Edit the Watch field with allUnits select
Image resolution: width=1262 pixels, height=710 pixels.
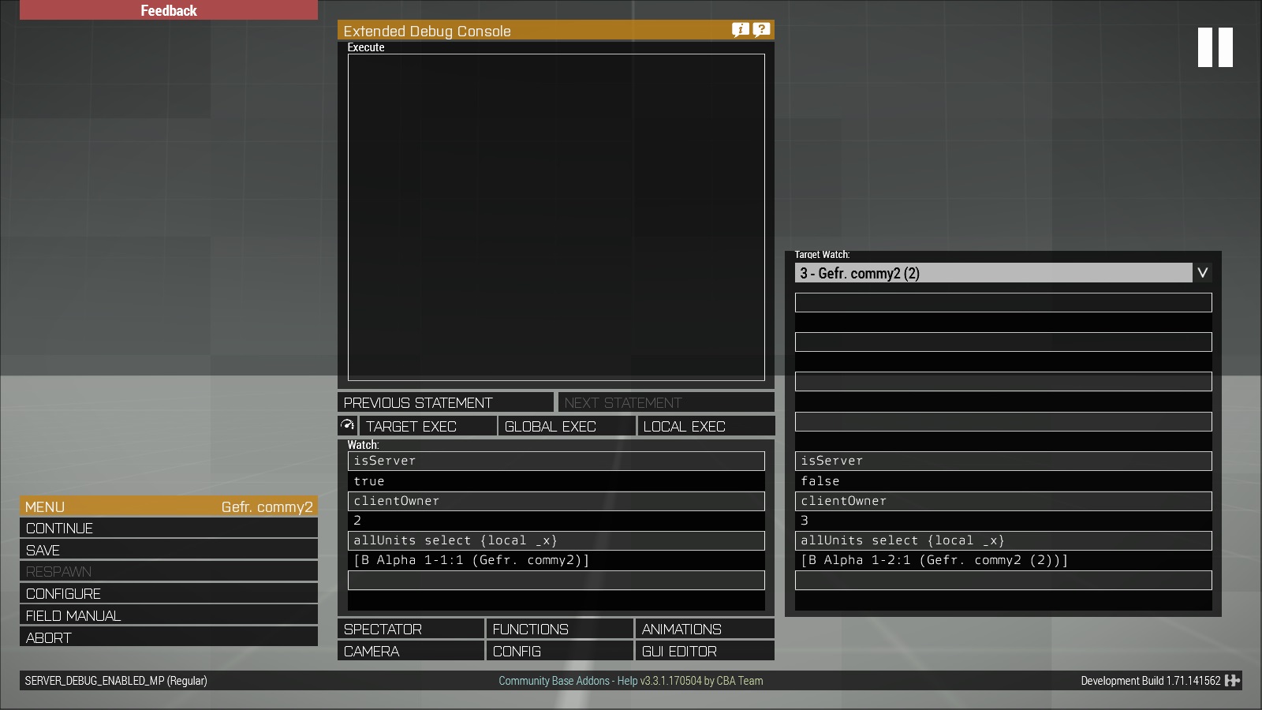click(556, 540)
